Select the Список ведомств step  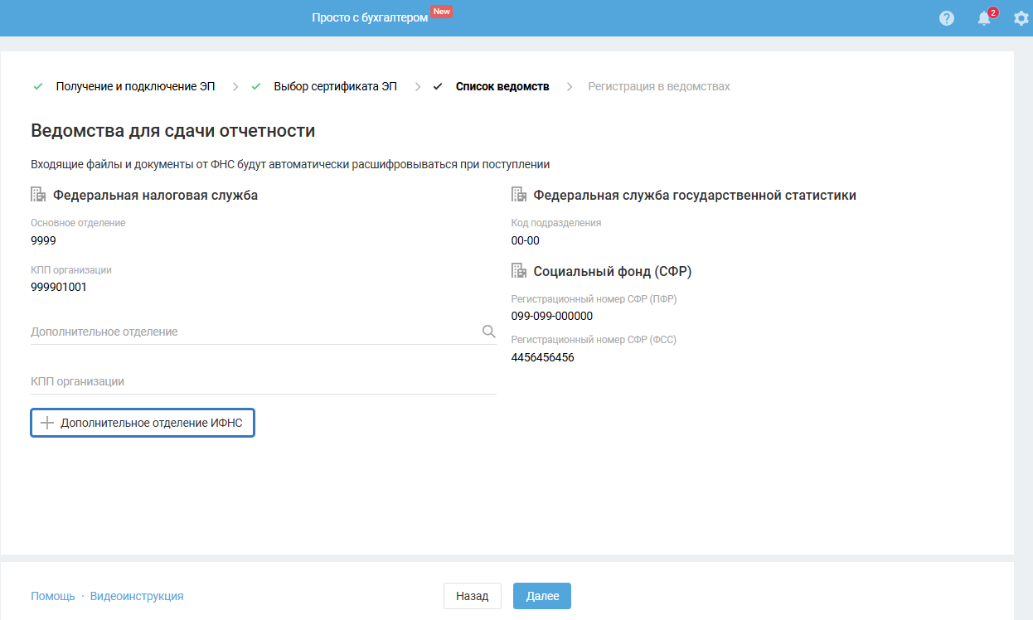(502, 86)
